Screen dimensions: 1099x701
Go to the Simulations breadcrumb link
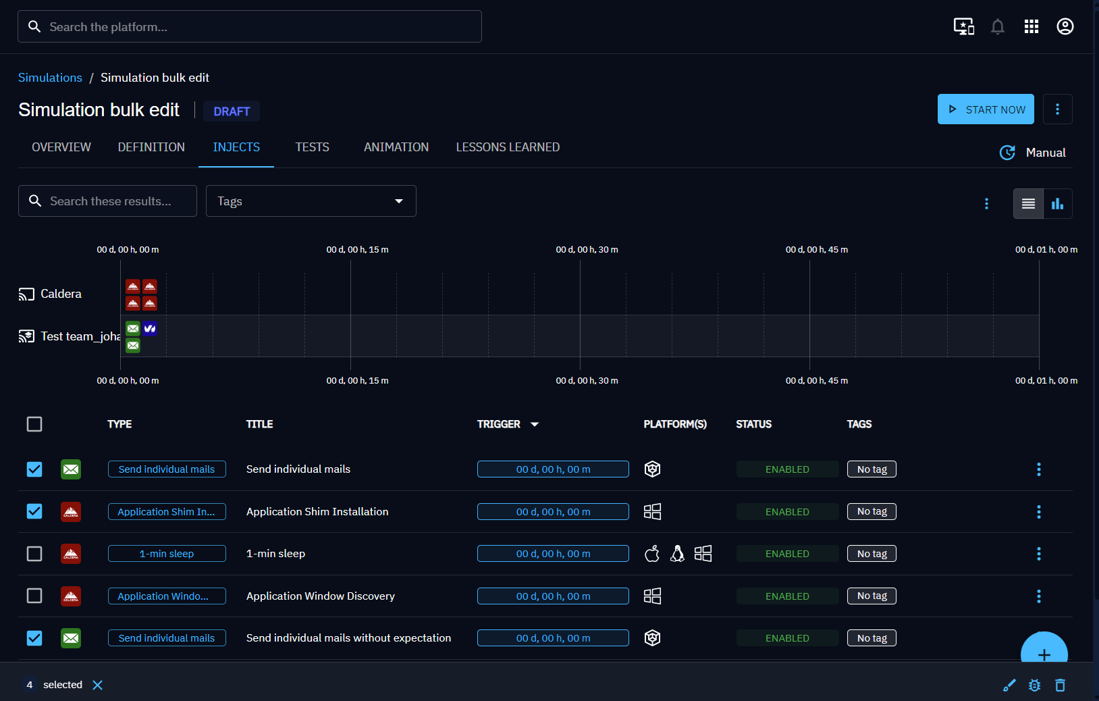50,78
